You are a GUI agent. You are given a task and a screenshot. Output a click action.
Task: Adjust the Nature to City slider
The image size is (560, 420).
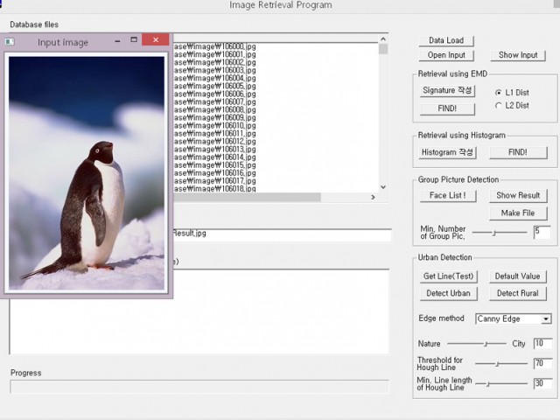pyautogui.click(x=477, y=344)
